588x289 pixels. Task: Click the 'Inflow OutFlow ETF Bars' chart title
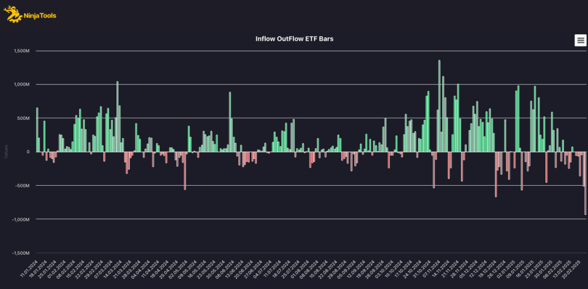pyautogui.click(x=294, y=40)
